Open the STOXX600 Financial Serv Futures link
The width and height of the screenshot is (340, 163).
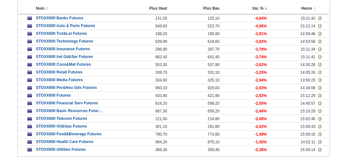[67, 103]
